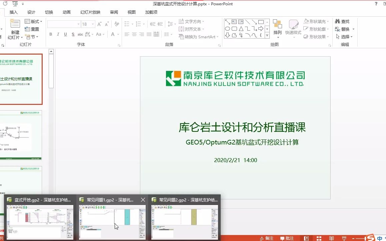
Task: Open the 形状填充 shape fill tool
Action: (x=315, y=21)
